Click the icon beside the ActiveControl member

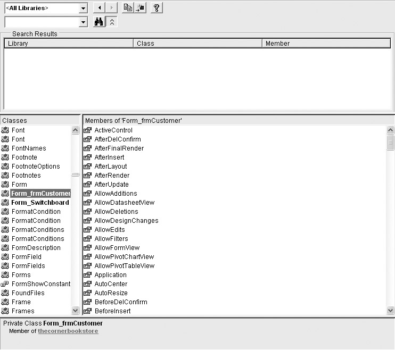pyautogui.click(x=88, y=130)
